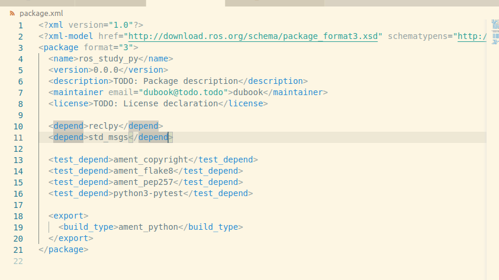This screenshot has width=499, height=280.
Task: Select line number 1 in gutter
Action: (21, 25)
